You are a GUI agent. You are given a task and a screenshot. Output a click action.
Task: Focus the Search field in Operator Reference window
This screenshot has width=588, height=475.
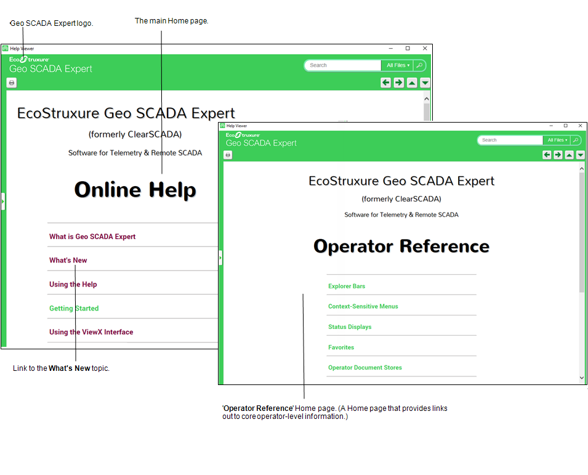[510, 140]
